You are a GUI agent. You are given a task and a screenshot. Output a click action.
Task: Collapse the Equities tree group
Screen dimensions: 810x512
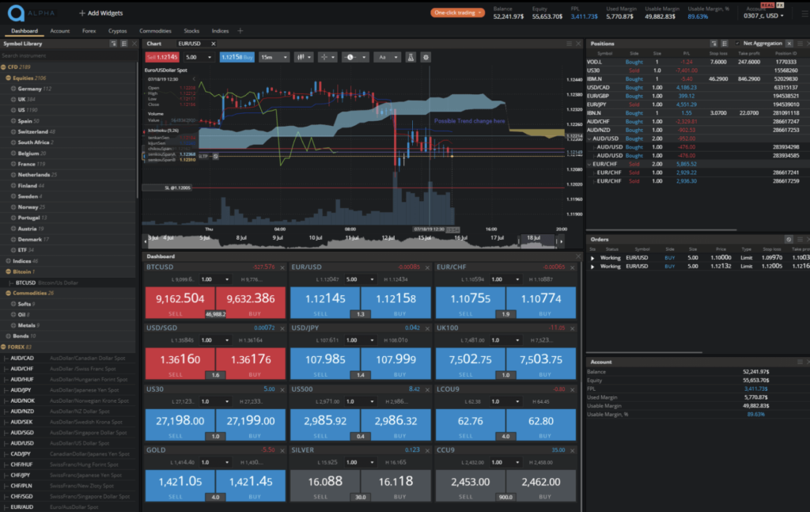(x=8, y=78)
